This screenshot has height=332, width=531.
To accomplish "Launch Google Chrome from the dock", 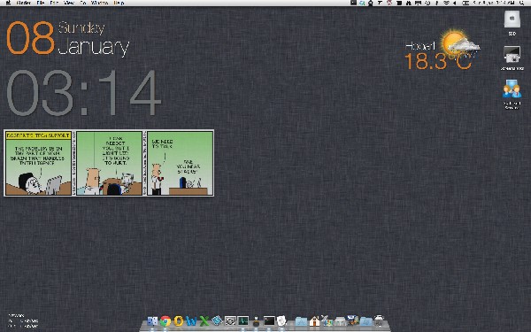I will coord(165,320).
